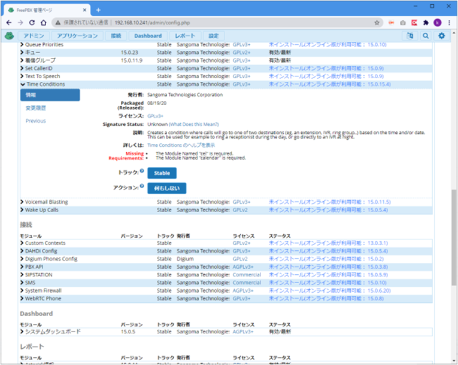458x365 pixels.
Task: Expand the System Firewall module row
Action: [x=226, y=291]
